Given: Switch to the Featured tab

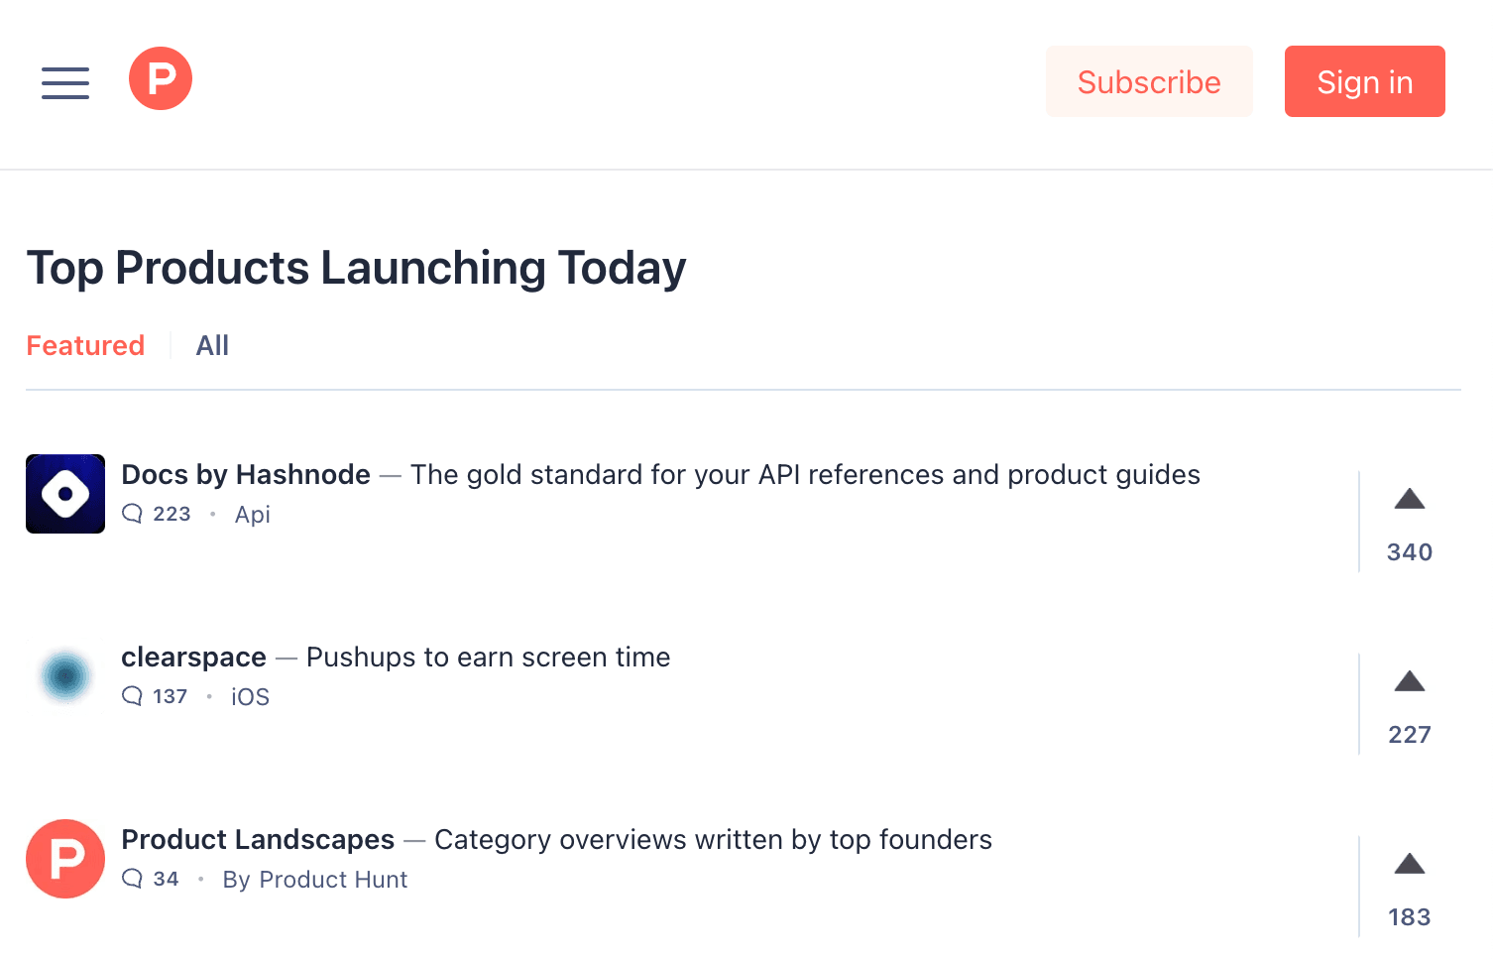Looking at the screenshot, I should [x=85, y=345].
